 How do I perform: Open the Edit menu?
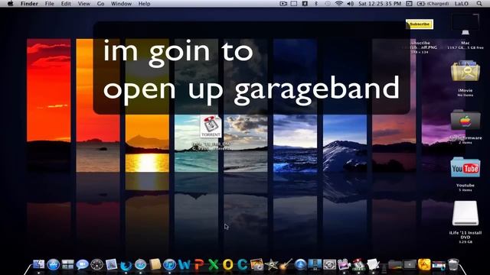(x=66, y=3)
